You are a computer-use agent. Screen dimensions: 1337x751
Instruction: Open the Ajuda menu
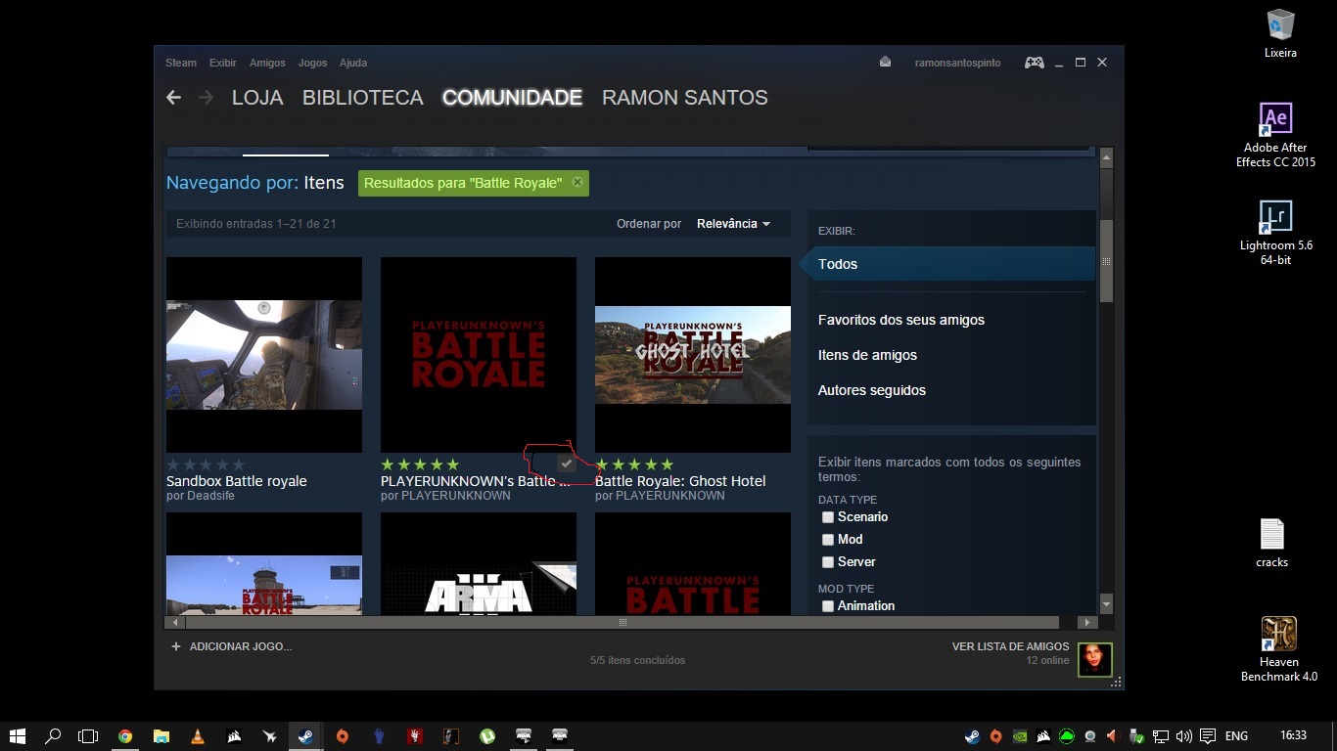coord(353,63)
